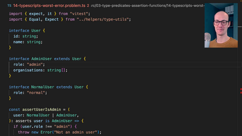
Task: Select the 14-typescripts-worst-error.problem.ts tab
Action: (x=49, y=6)
